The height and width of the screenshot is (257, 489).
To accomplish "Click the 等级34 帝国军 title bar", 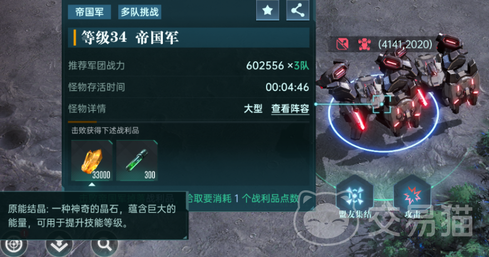I will click(x=189, y=37).
